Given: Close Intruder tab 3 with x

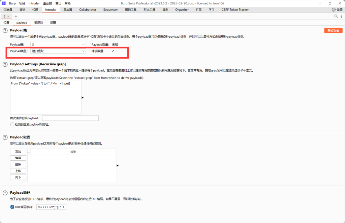Looking at the screenshot, I should point(8,16).
